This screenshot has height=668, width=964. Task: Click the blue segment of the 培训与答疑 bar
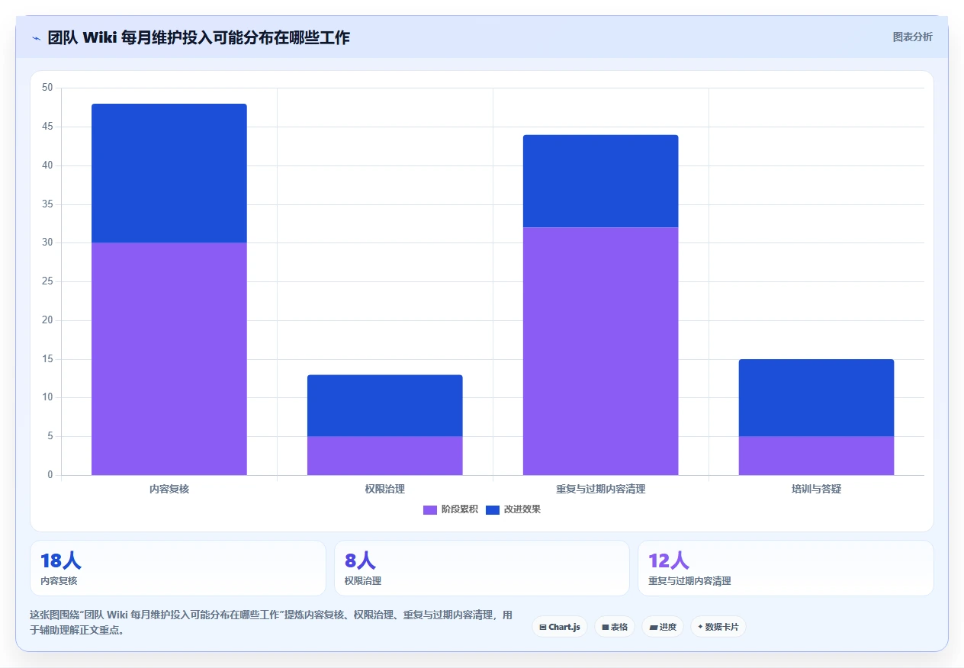click(x=817, y=397)
